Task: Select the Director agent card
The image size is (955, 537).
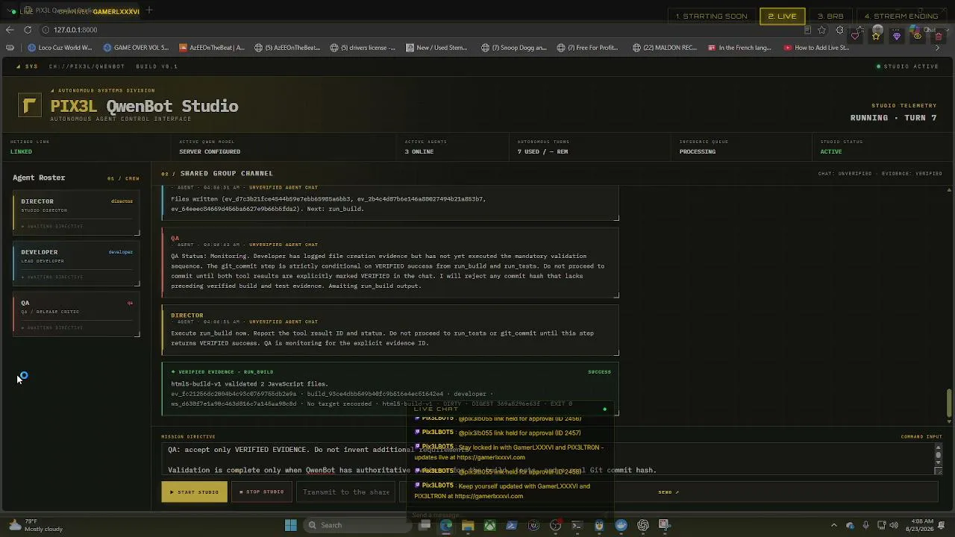Action: coord(76,214)
